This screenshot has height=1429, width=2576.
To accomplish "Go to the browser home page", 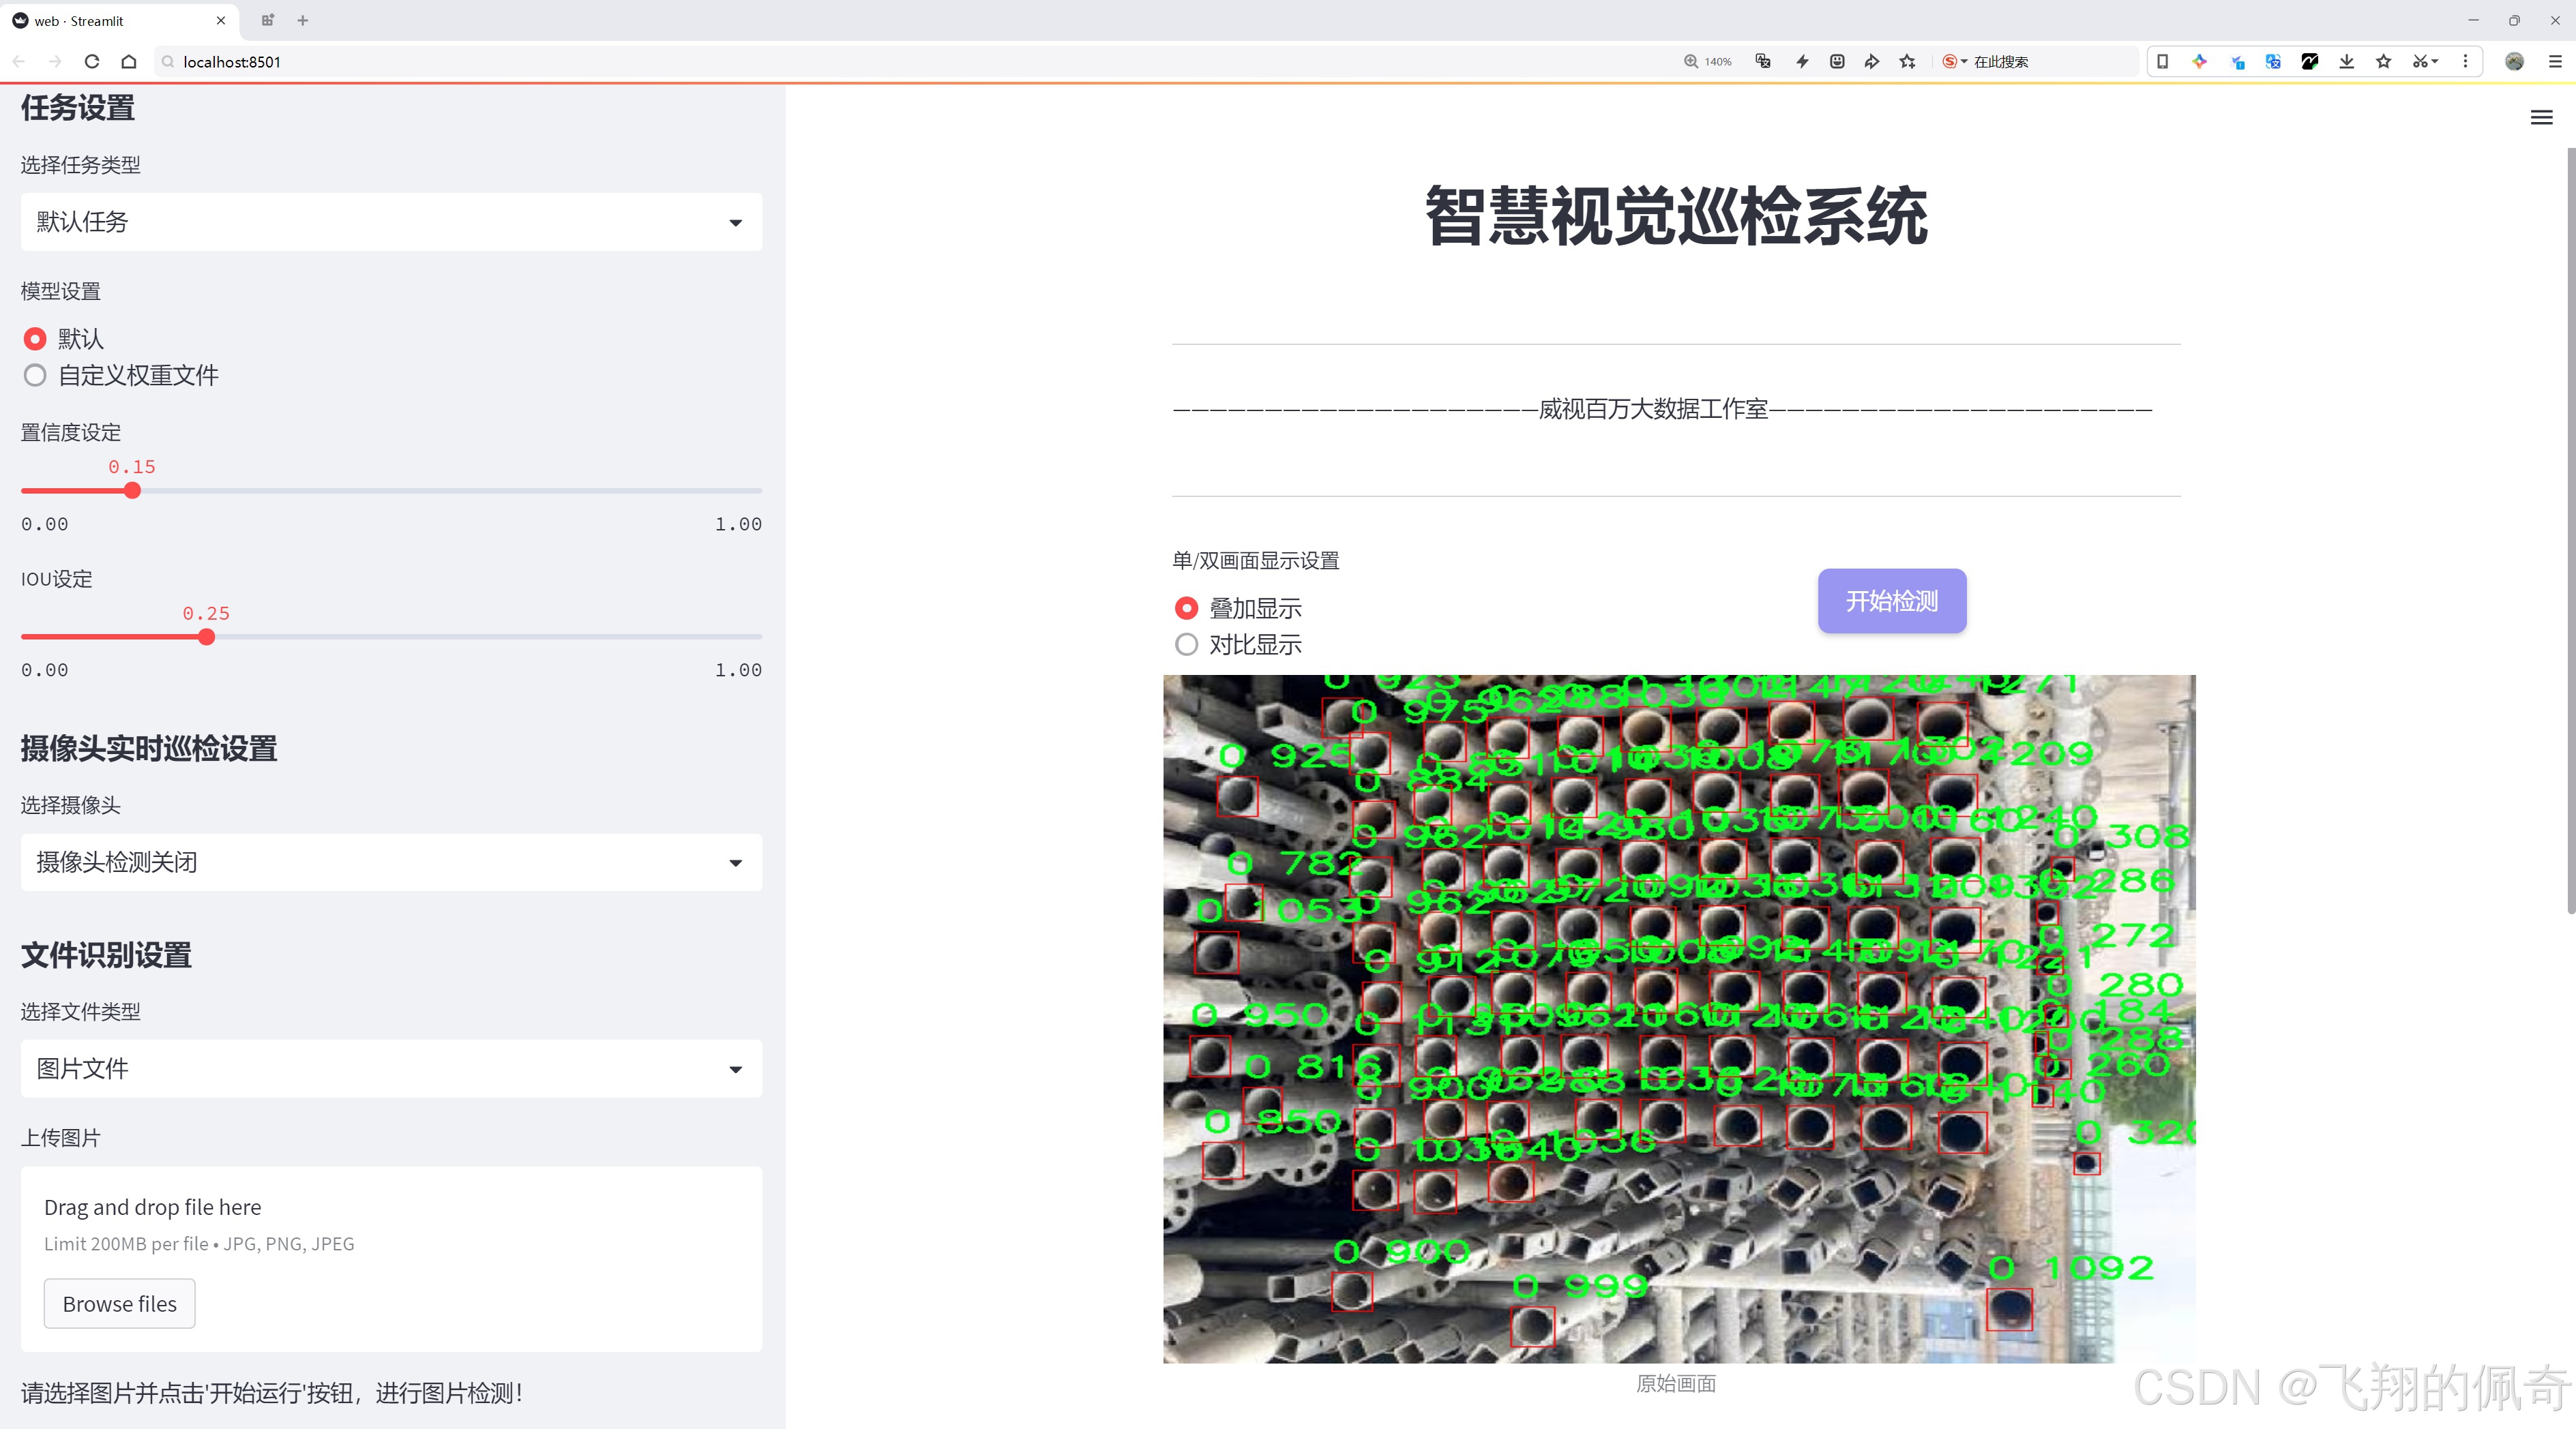I will [x=129, y=61].
